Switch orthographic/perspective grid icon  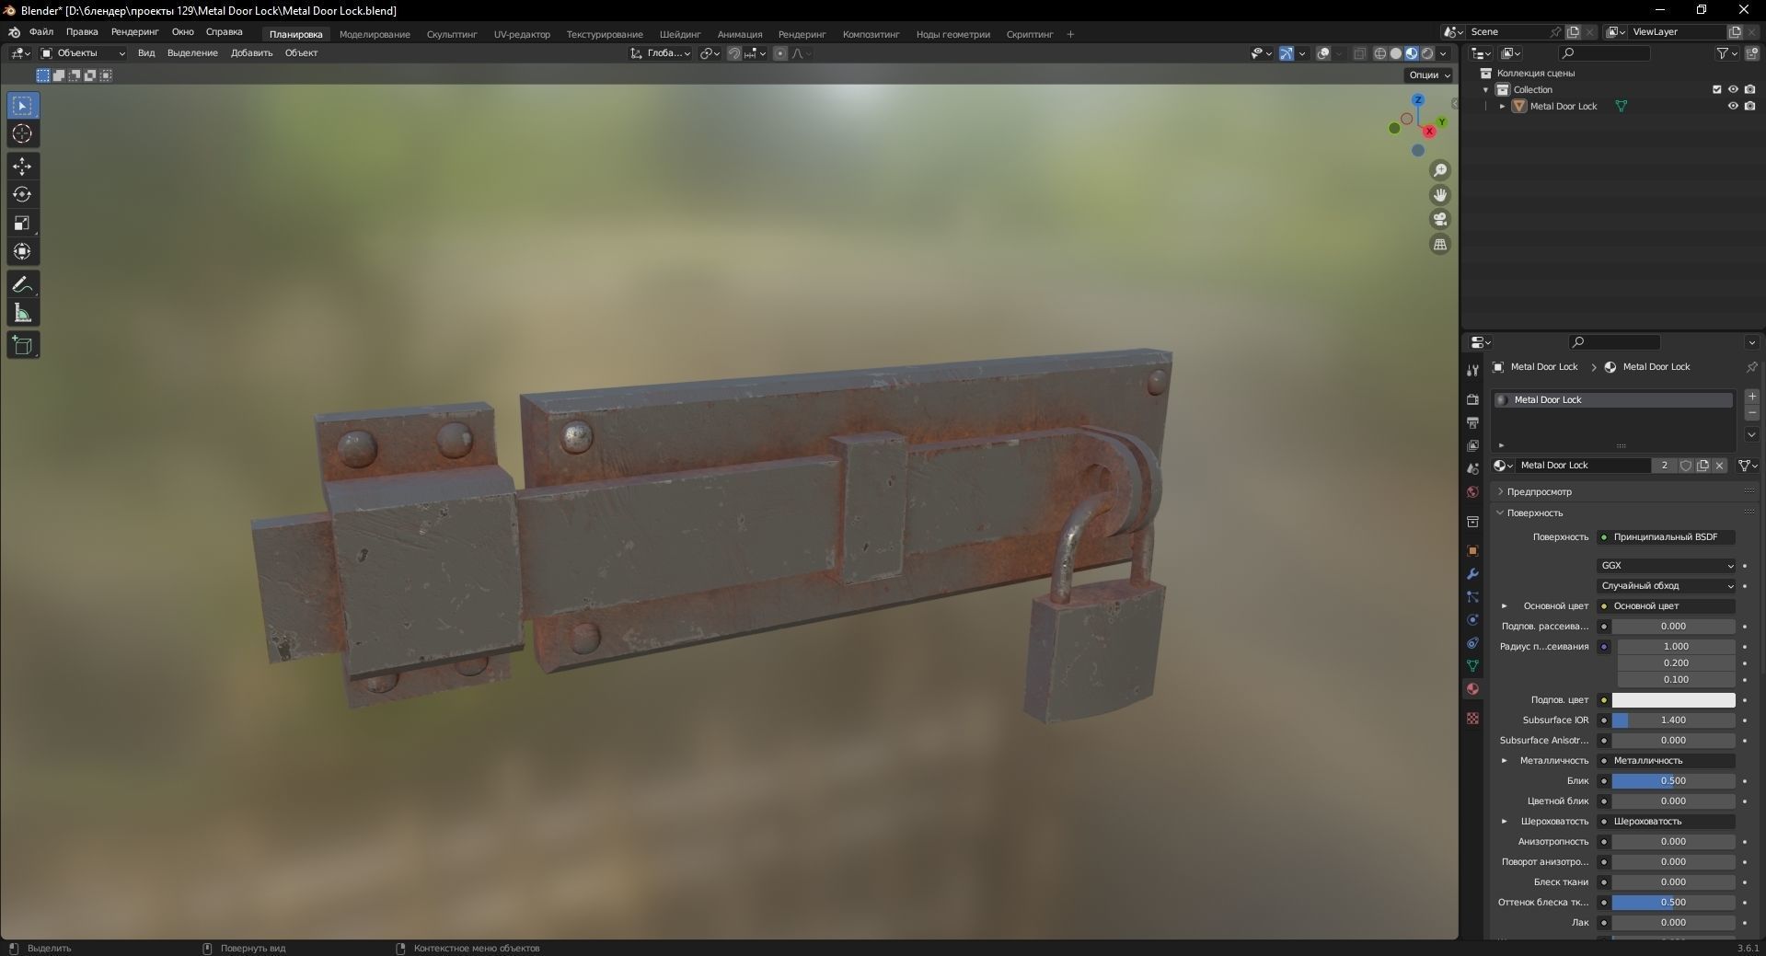click(x=1440, y=244)
